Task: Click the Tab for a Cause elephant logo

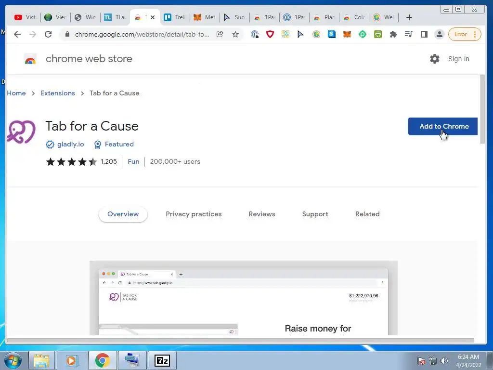Action: (21, 132)
